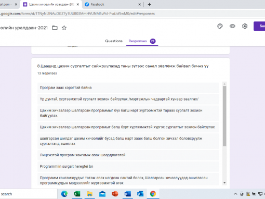This screenshot has height=199, width=265.
Task: Click the browser address bar URL
Action: pyautogui.click(x=77, y=14)
